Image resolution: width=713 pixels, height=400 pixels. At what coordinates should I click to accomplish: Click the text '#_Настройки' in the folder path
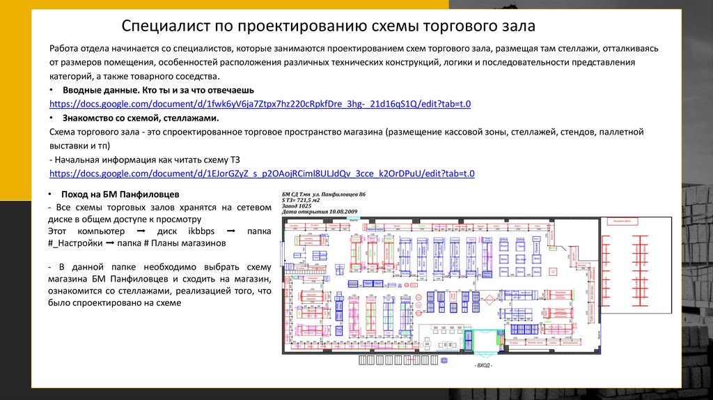(x=75, y=243)
